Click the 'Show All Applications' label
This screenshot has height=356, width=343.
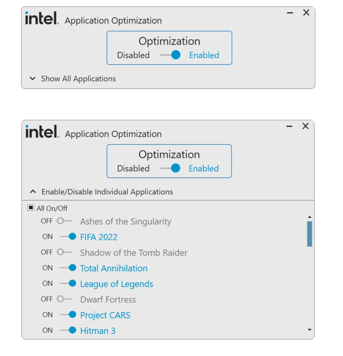tap(78, 79)
